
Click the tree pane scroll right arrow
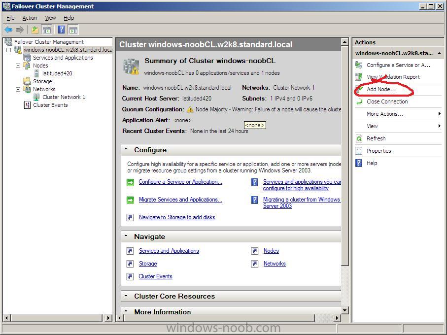click(x=108, y=318)
